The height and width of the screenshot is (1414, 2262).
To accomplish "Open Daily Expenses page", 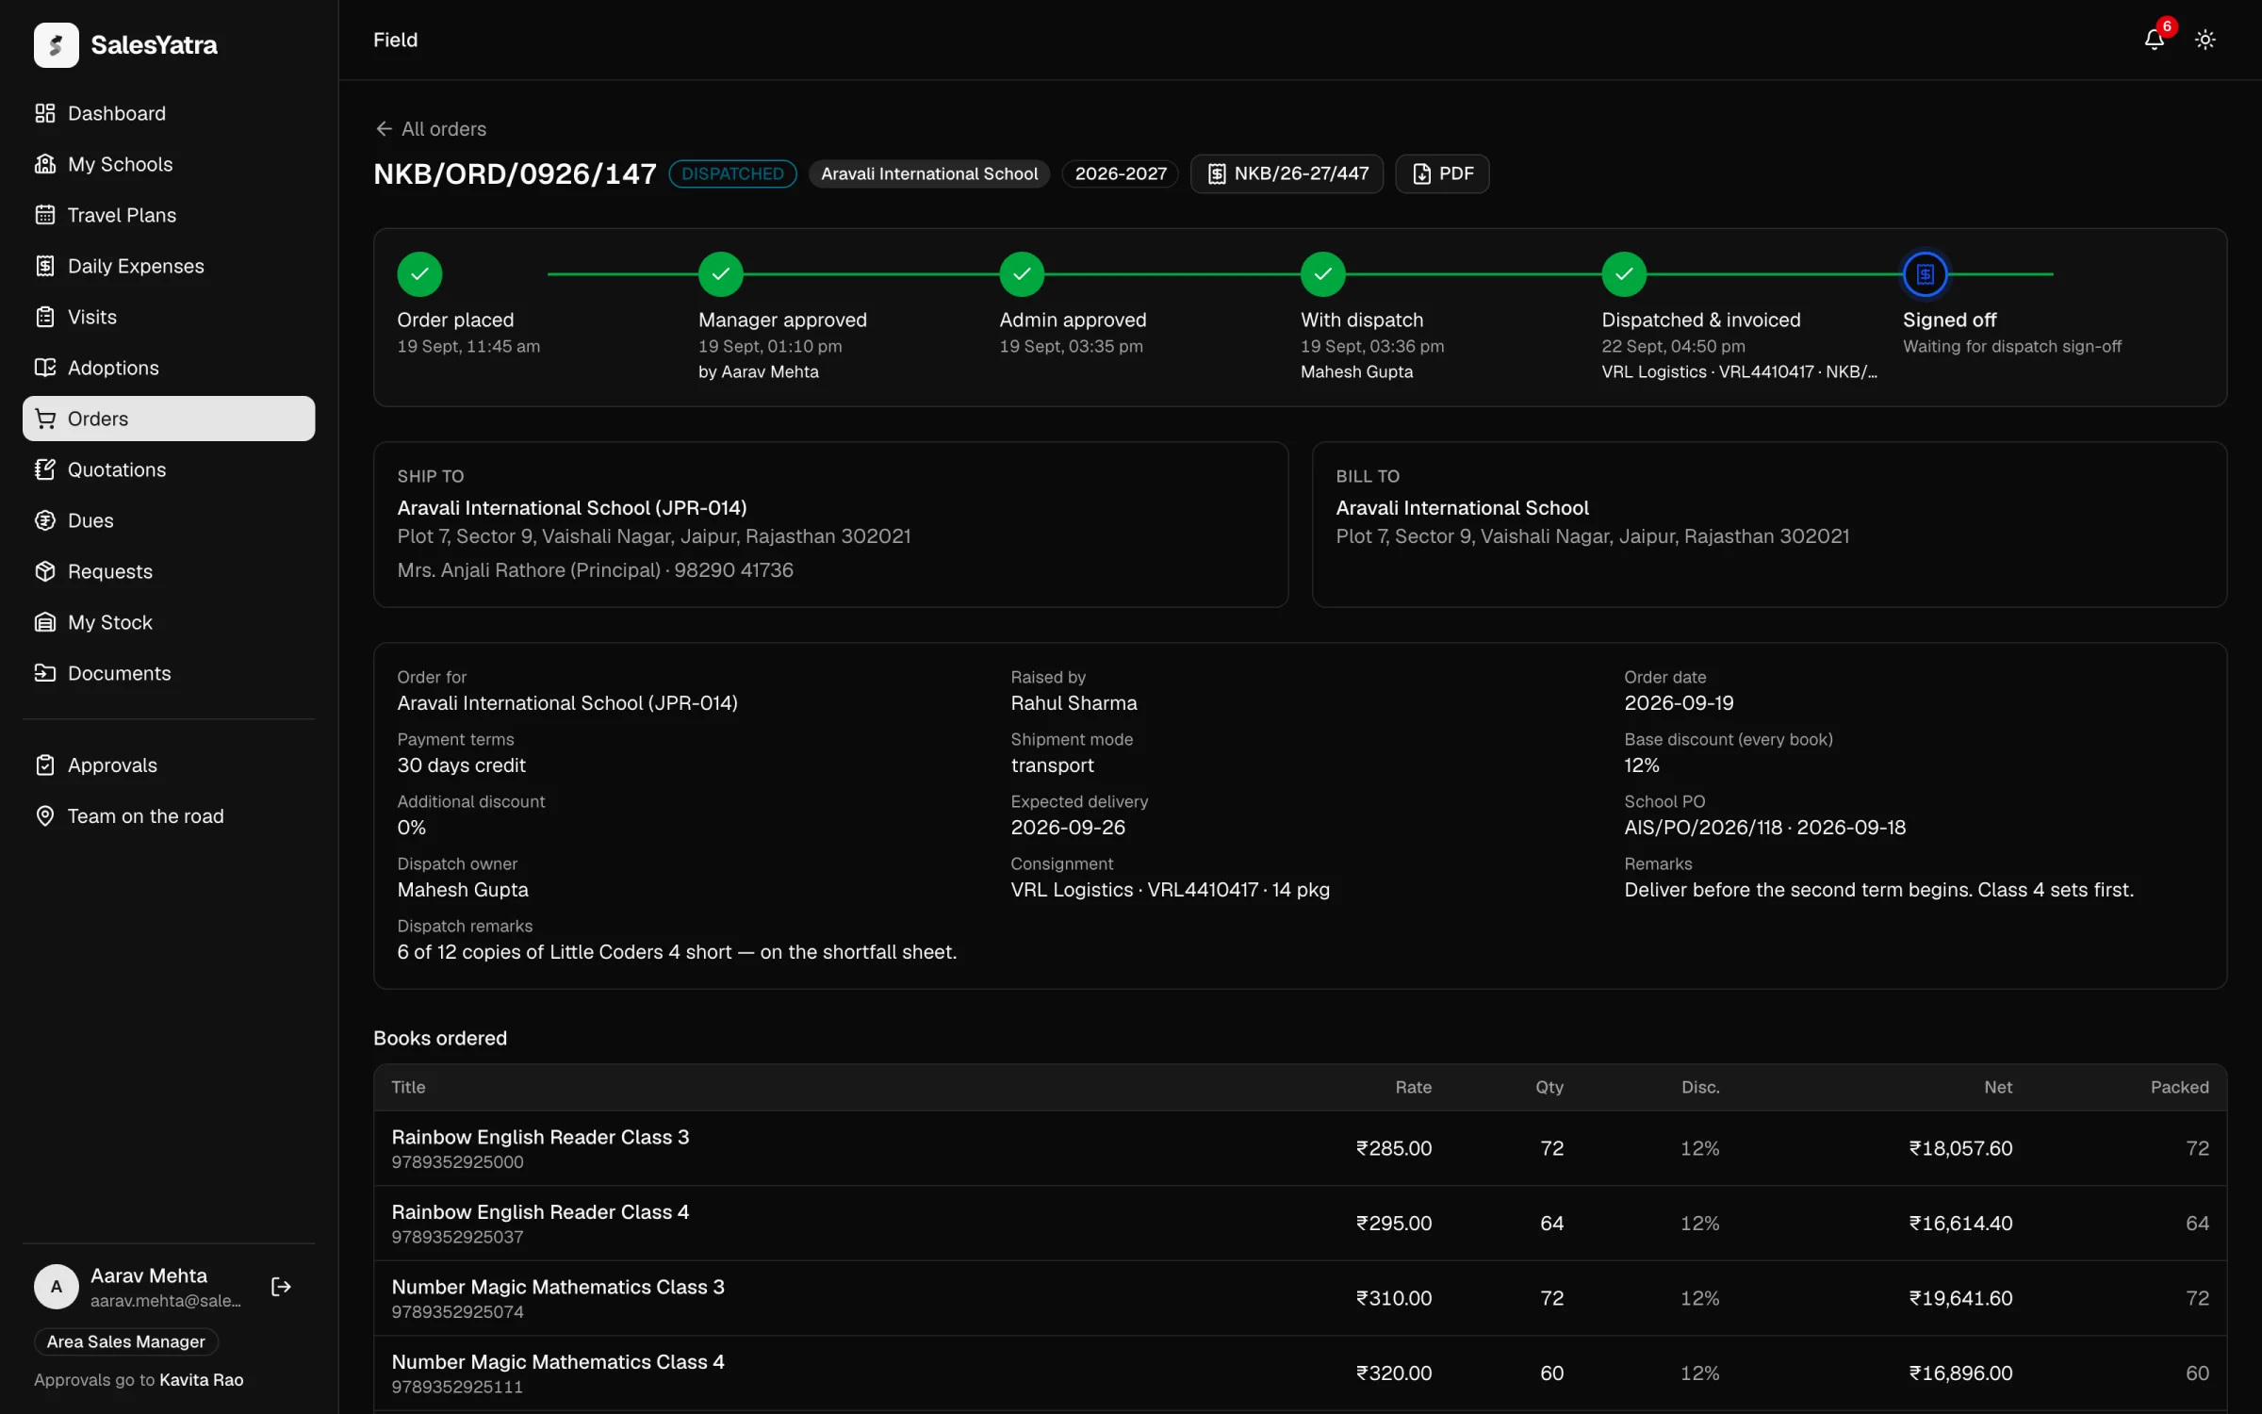I will tap(169, 266).
